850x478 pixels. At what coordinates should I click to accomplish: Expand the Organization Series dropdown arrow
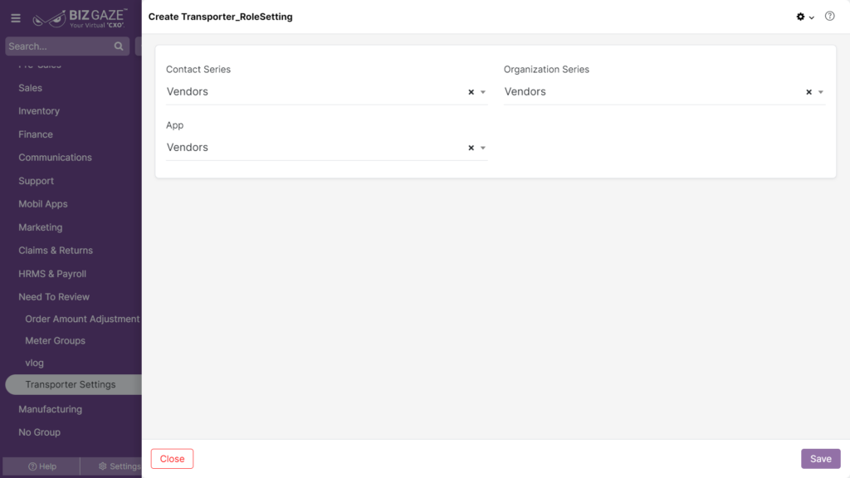(821, 92)
